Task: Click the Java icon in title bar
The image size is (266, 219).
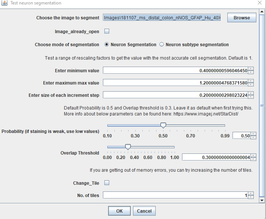Action: click(x=4, y=3)
